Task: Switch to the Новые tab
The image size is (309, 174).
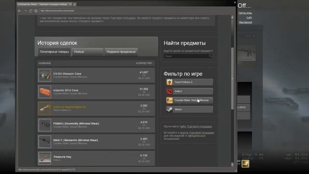Action: (88, 52)
